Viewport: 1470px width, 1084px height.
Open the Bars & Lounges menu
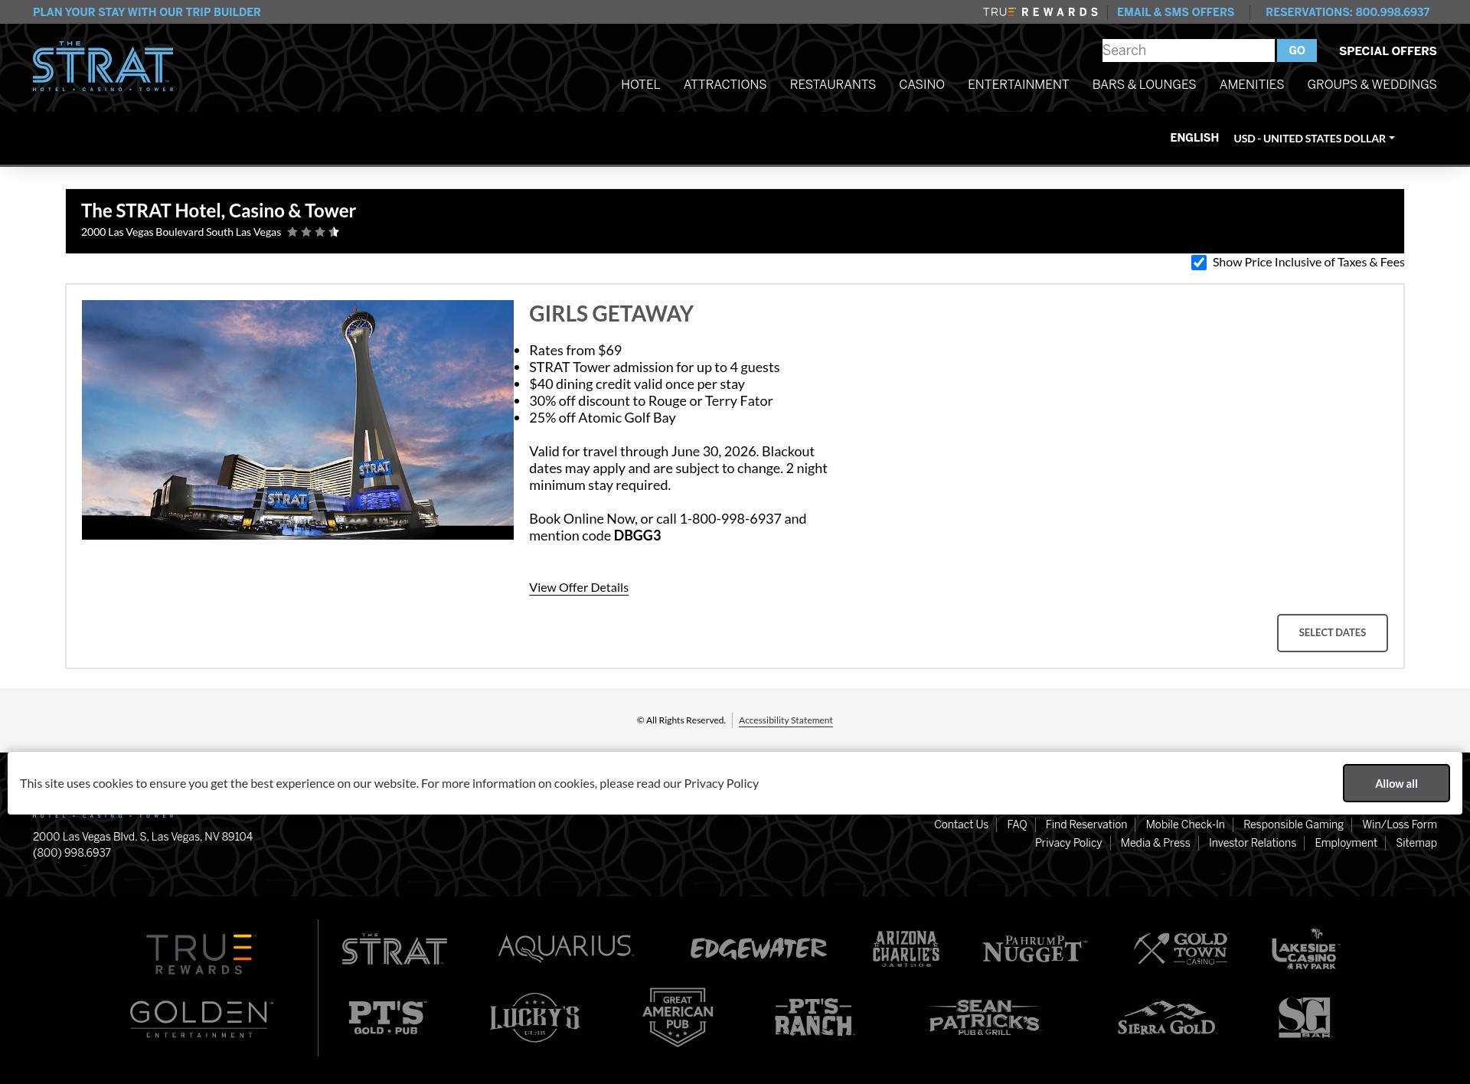(1144, 84)
